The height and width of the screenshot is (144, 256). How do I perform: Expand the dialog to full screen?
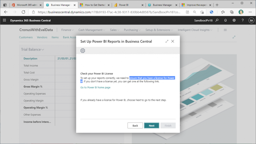click(x=167, y=41)
